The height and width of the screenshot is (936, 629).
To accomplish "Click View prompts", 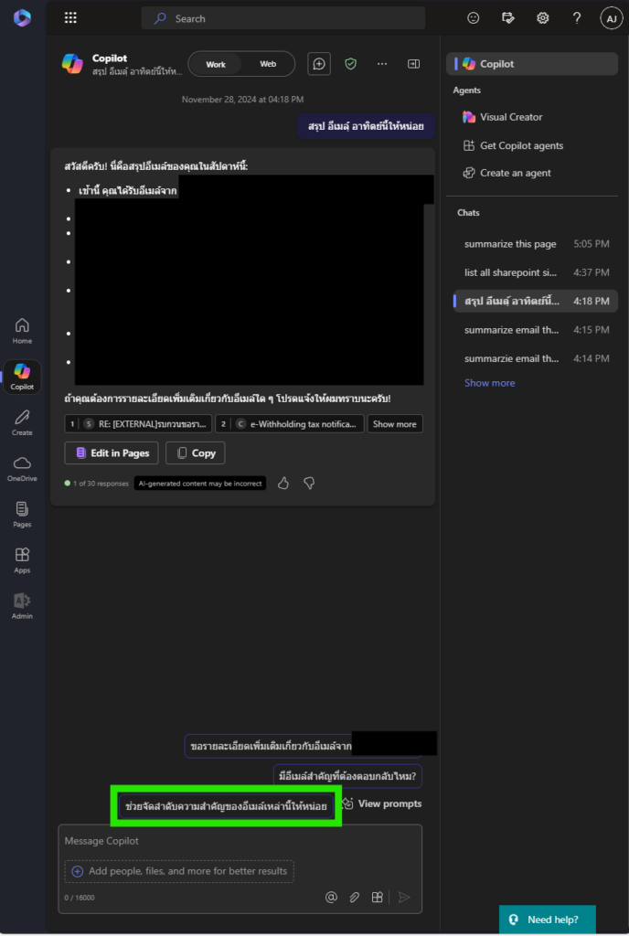I will [382, 803].
